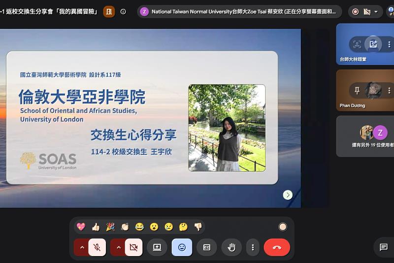The width and height of the screenshot is (394, 263).
Task: Click the recording indicator icon
Action: click(355, 11)
